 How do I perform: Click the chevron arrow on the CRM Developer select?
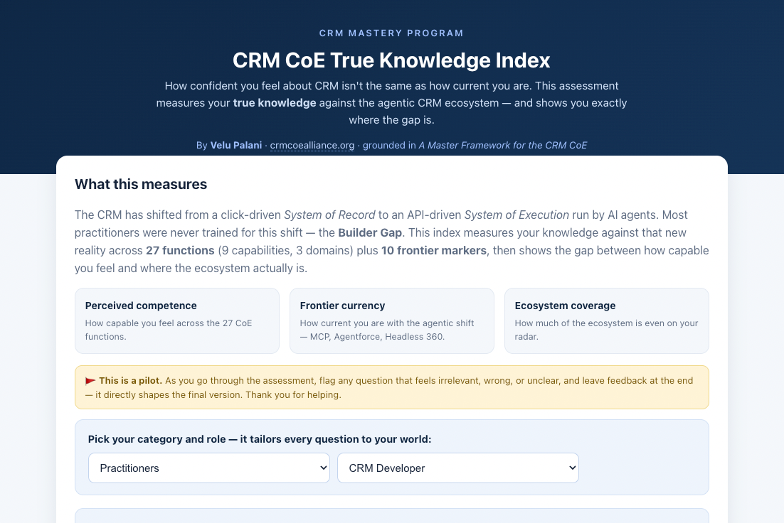tap(572, 468)
